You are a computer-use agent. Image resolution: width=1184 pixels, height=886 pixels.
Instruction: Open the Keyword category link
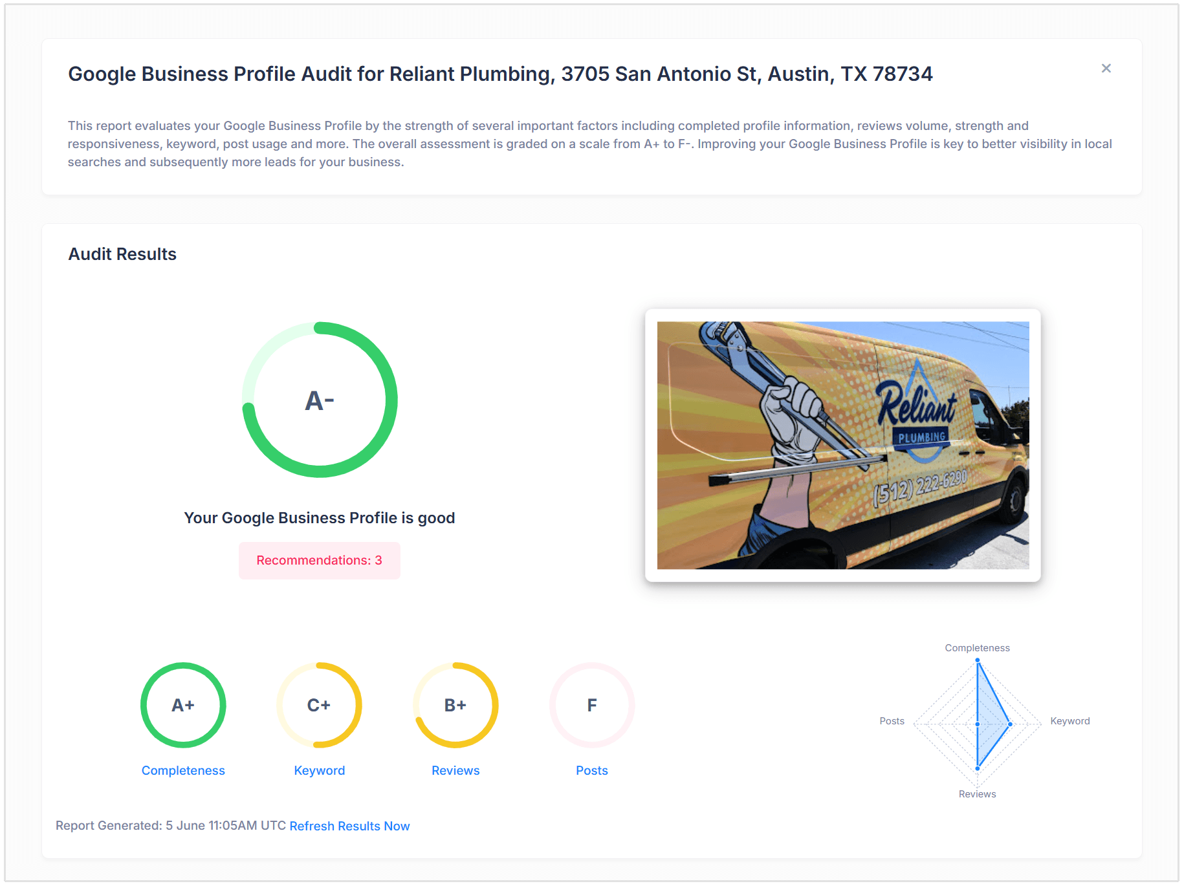coord(320,770)
